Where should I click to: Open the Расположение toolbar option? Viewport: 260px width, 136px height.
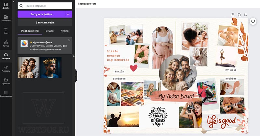pyautogui.click(x=87, y=4)
